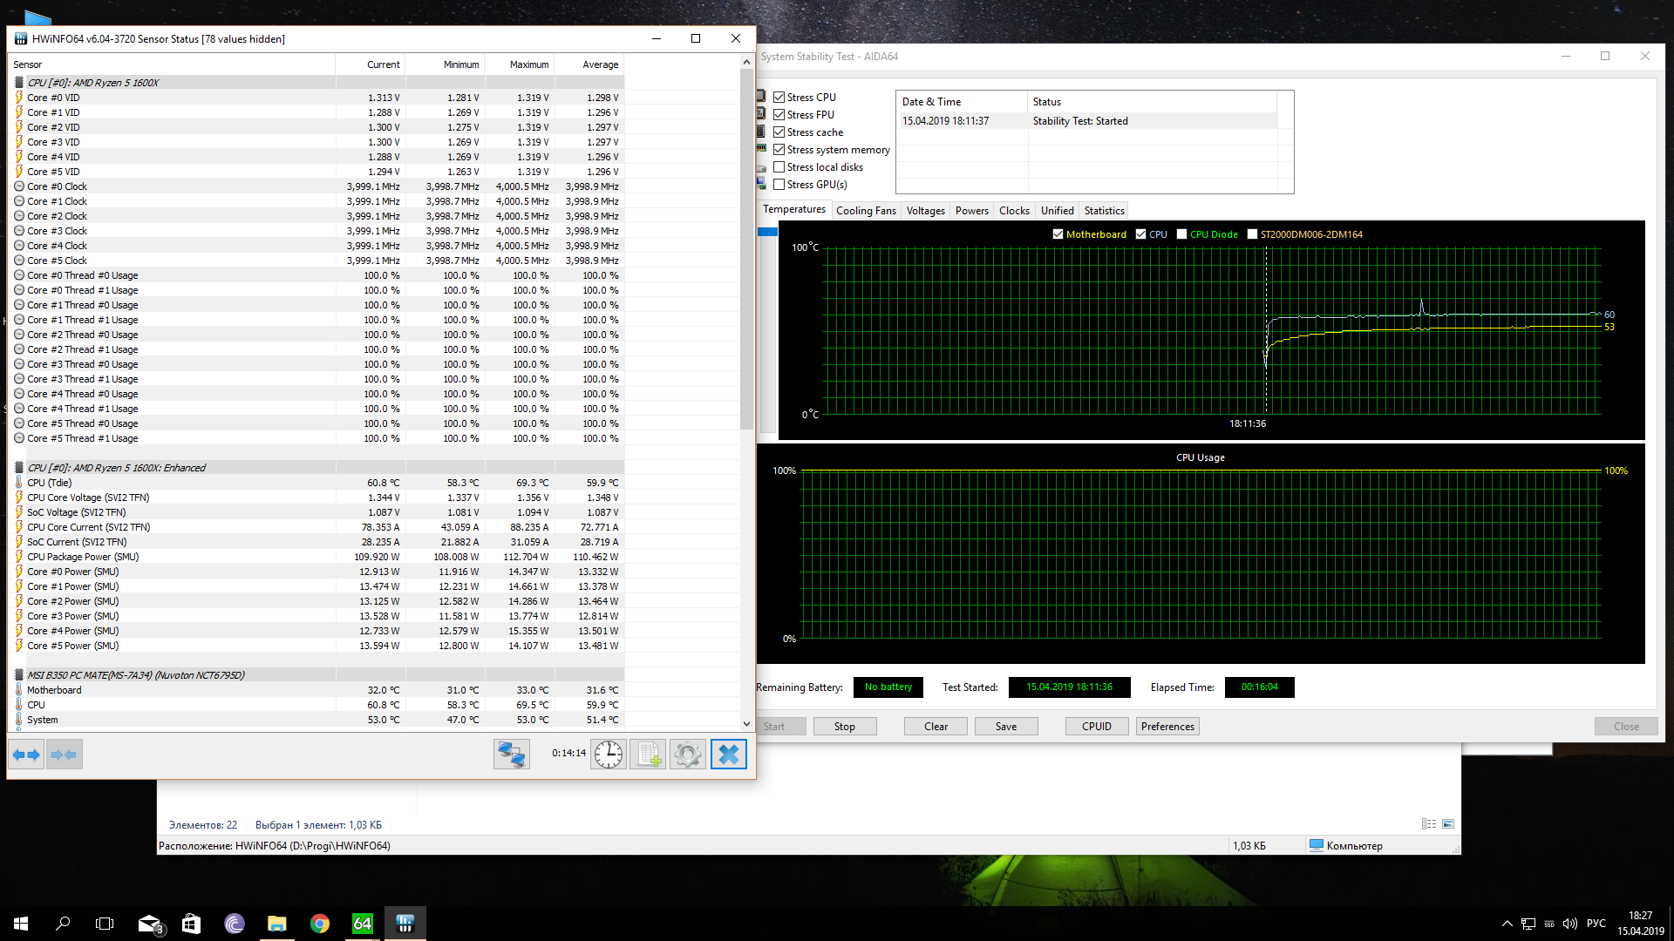Click the shrink columns arrows icon

[x=65, y=755]
